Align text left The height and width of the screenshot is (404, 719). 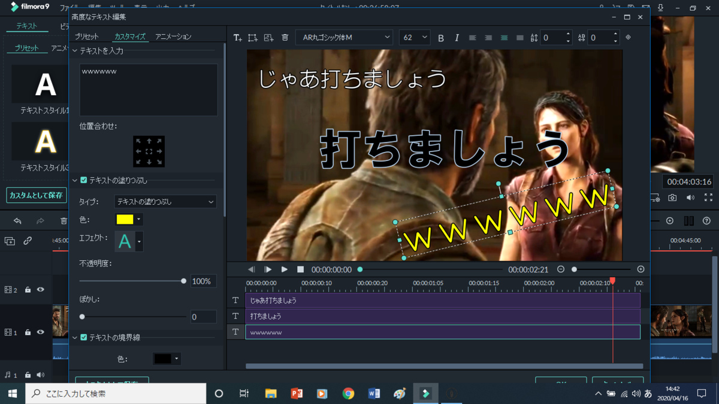coord(473,38)
